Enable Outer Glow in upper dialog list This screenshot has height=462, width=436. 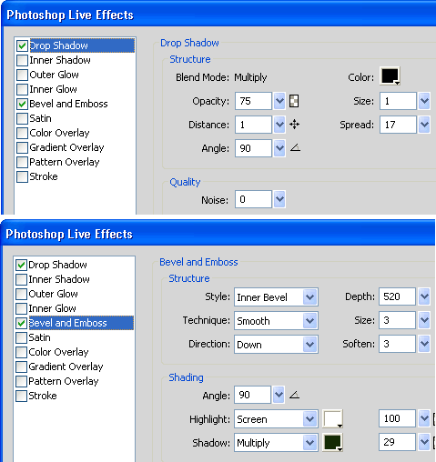pos(22,75)
